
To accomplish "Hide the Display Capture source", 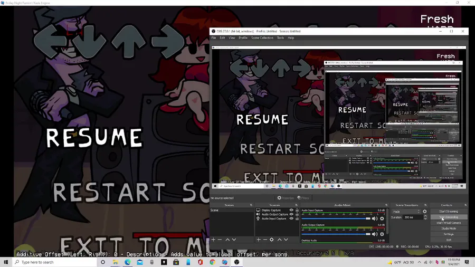I will click(x=291, y=210).
